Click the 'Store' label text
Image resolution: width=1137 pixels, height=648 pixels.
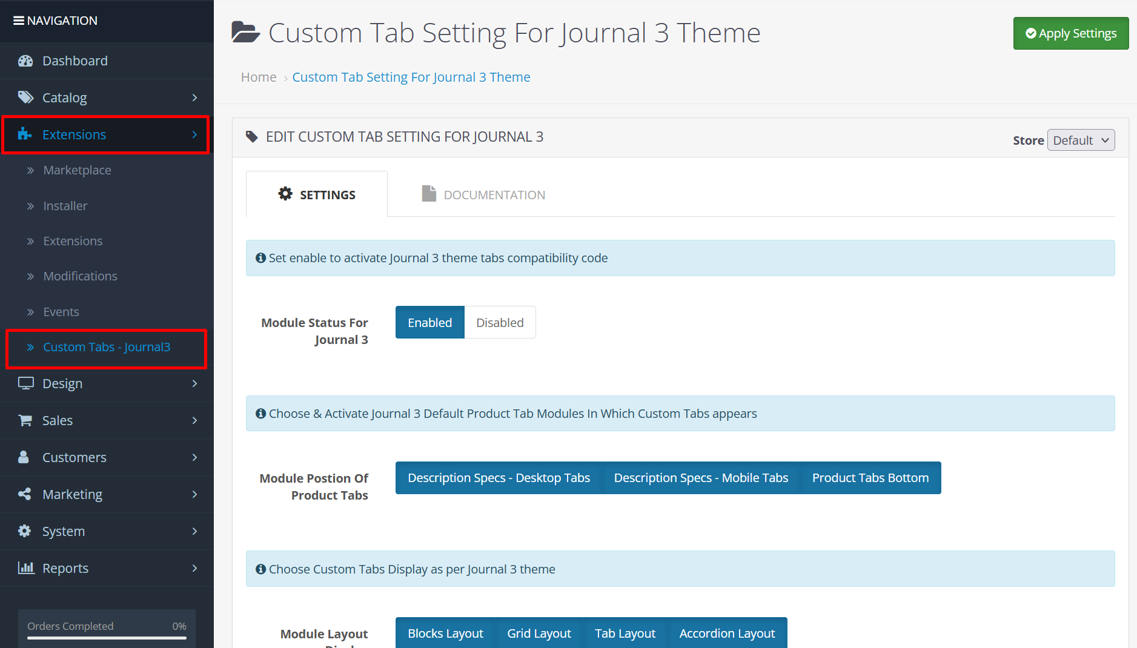[1029, 141]
